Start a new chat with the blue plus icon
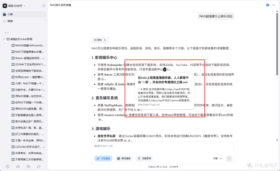The image size is (280, 171). 268,5
